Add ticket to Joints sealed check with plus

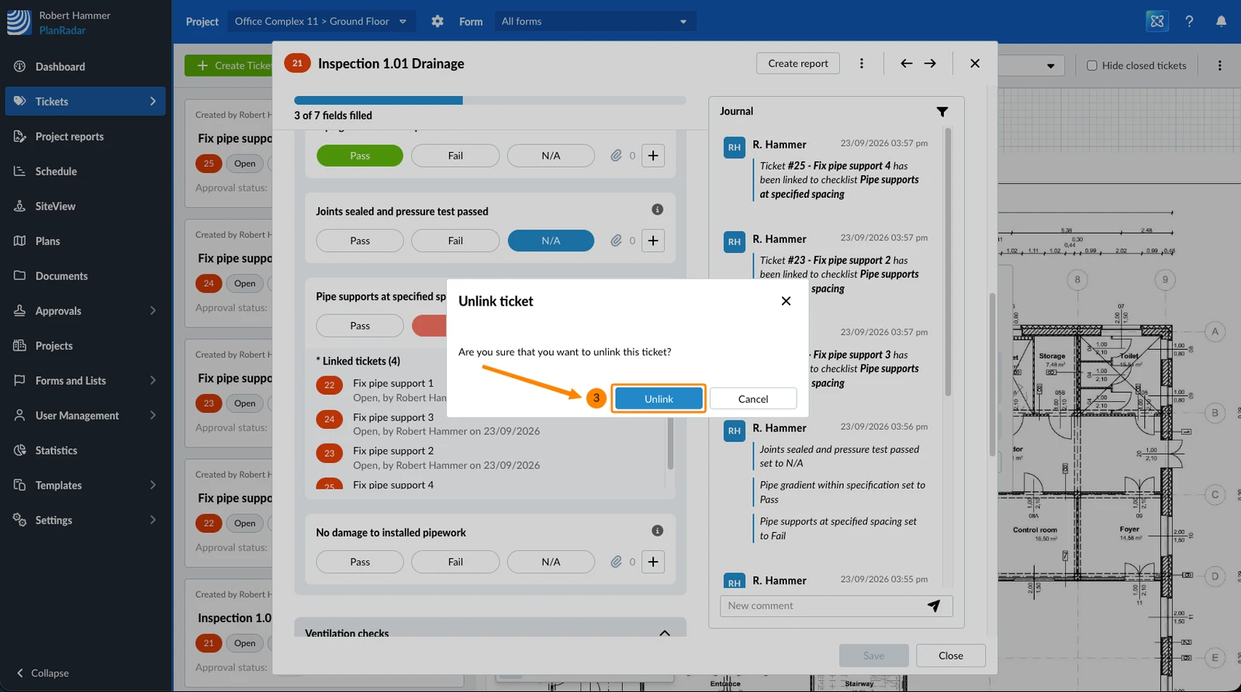click(x=653, y=240)
